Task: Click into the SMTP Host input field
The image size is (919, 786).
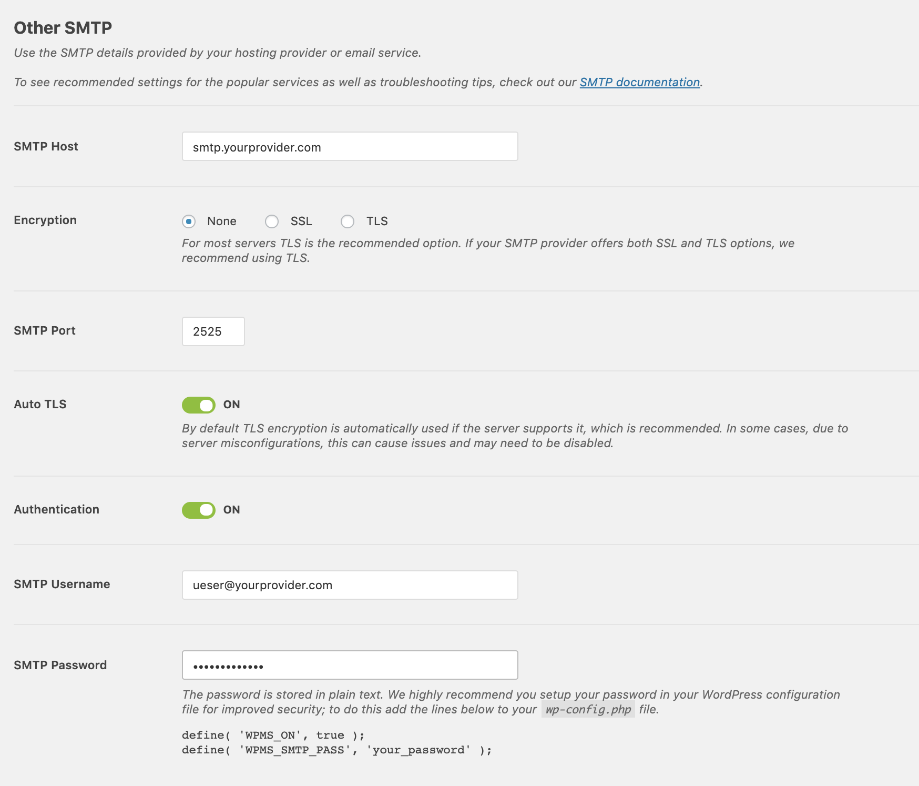Action: click(x=350, y=147)
